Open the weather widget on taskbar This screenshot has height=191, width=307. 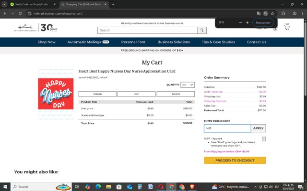tap(230, 187)
